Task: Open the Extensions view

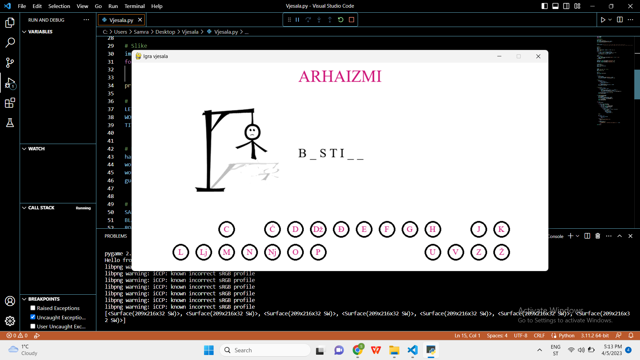Action: click(10, 103)
